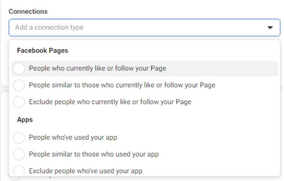This screenshot has height=181, width=284.
Task: Pick 'Exclude people who've used your app' option text
Action: point(86,171)
